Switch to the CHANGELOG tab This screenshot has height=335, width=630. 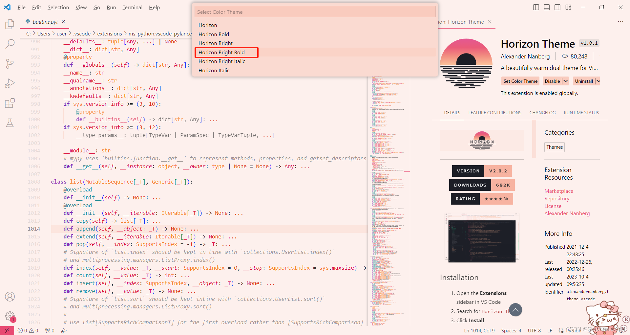[x=542, y=113]
